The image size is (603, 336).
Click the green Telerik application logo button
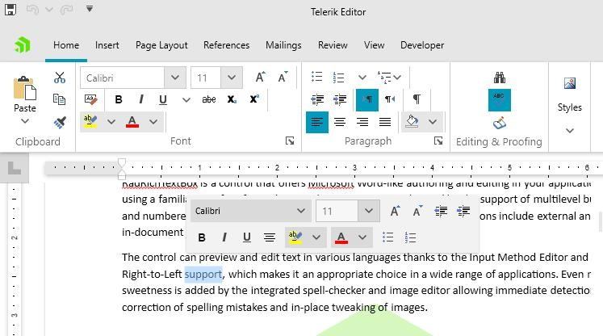tap(23, 45)
